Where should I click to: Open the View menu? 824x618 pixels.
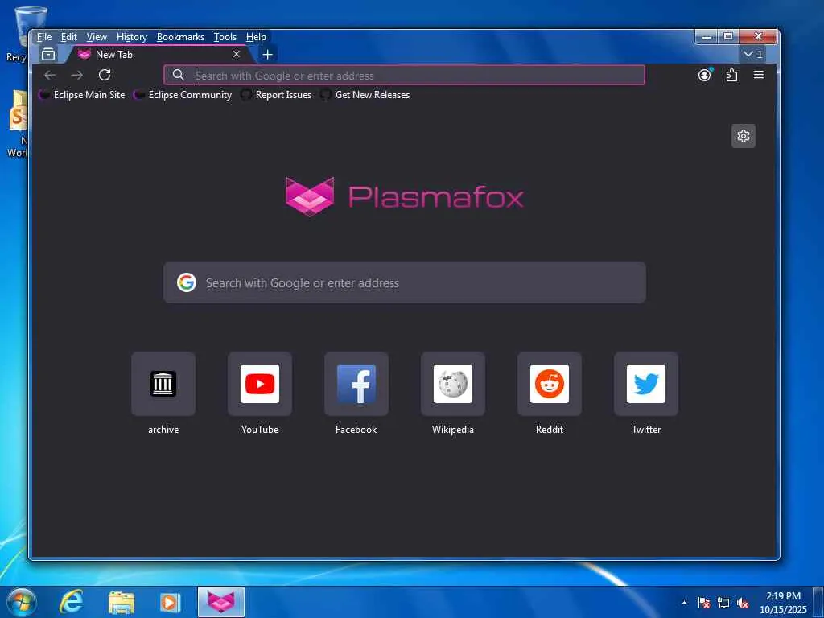97,37
